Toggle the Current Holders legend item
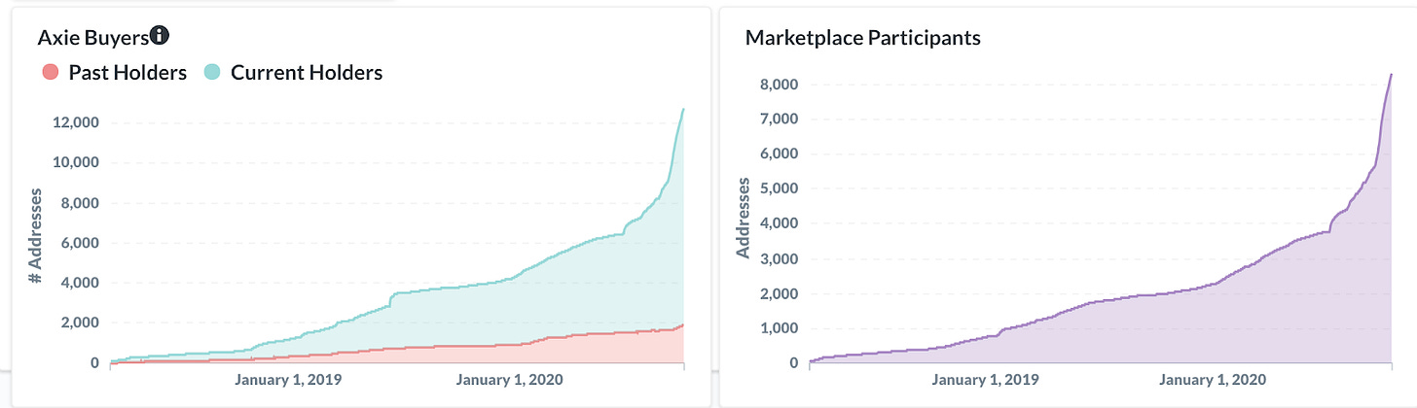This screenshot has width=1417, height=408. (x=293, y=73)
